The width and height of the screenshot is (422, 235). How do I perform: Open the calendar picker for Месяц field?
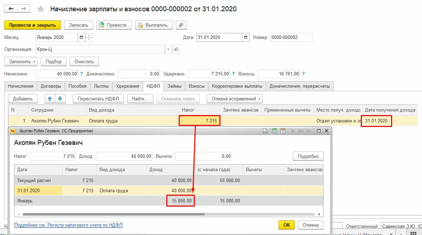click(x=82, y=37)
